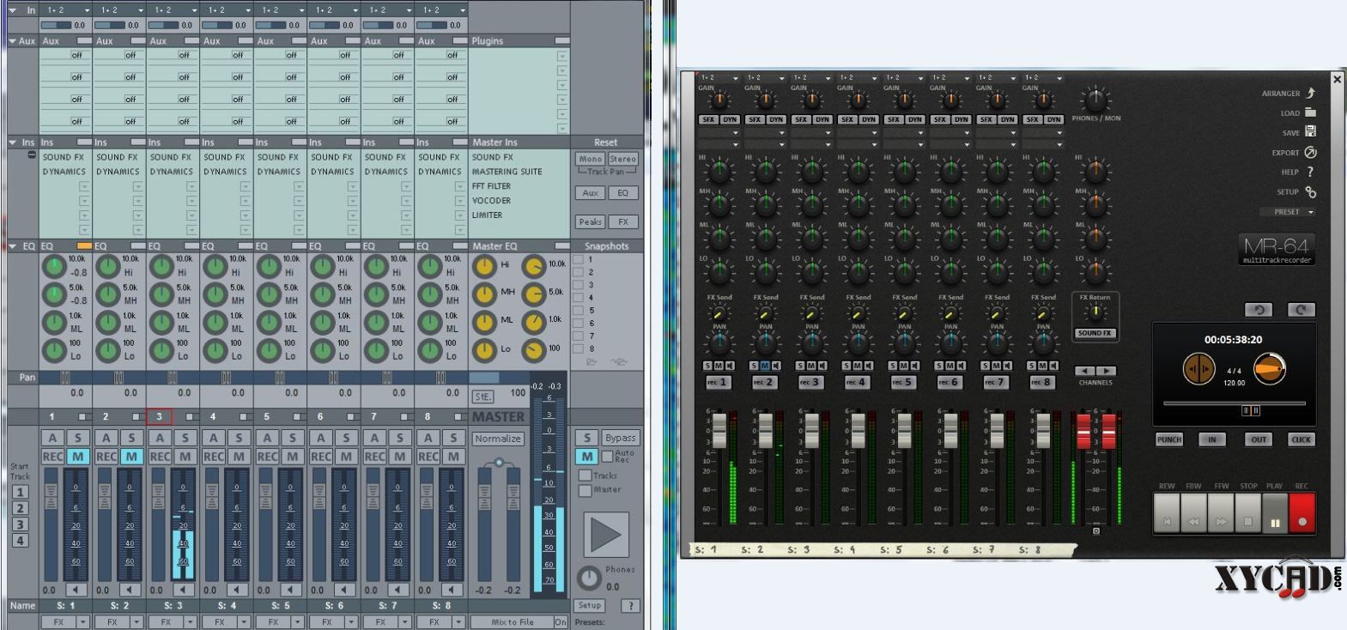Select MASTERING SUITE in Master Ins
Image resolution: width=1347 pixels, height=630 pixels.
tap(507, 172)
